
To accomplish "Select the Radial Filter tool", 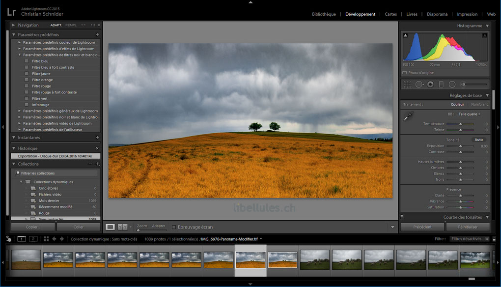I will coord(452,85).
